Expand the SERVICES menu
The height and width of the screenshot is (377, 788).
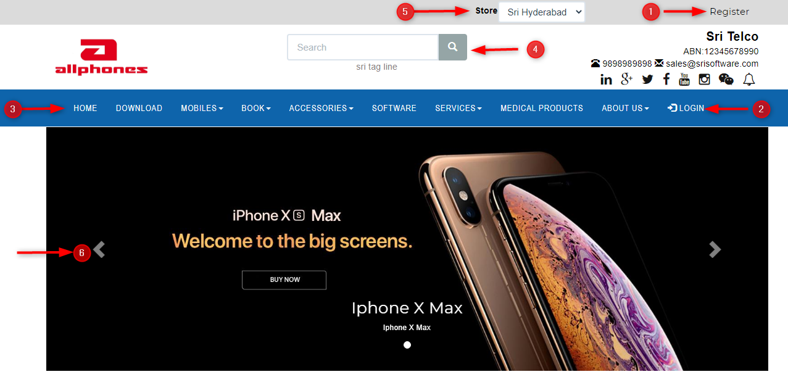click(458, 108)
